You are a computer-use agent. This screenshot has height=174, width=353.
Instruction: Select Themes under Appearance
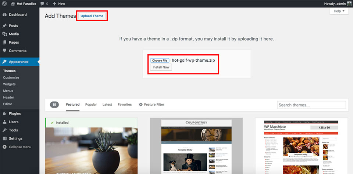(9, 71)
